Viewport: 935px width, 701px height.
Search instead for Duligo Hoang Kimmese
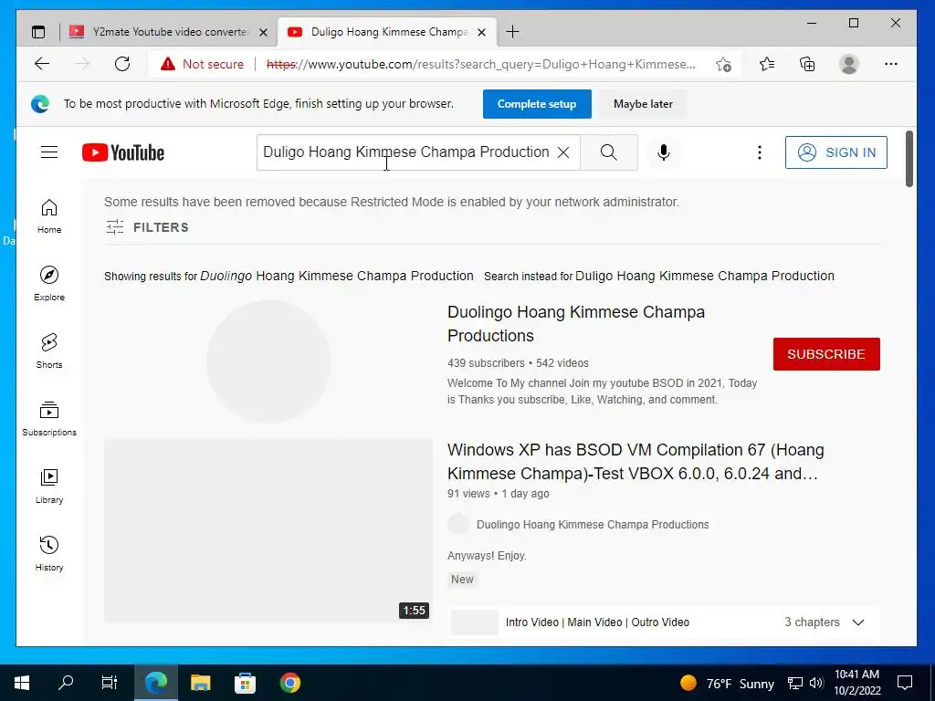point(705,276)
